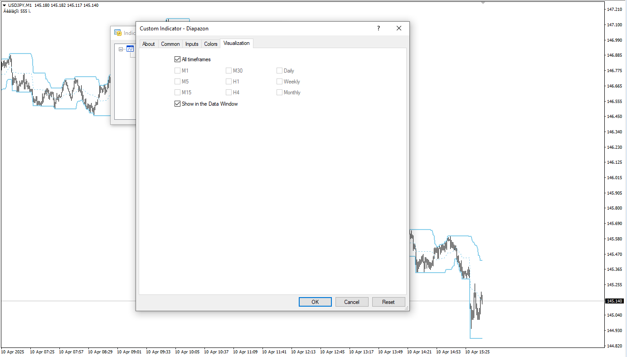
Task: Click the dialog resize grip corner
Action: pos(407,308)
